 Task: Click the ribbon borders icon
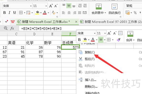coord(21,13)
